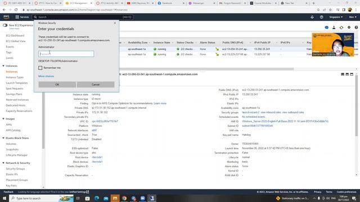Click the AWS logo home icon
The width and height of the screenshot is (360, 202).
pyautogui.click(x=6, y=17)
